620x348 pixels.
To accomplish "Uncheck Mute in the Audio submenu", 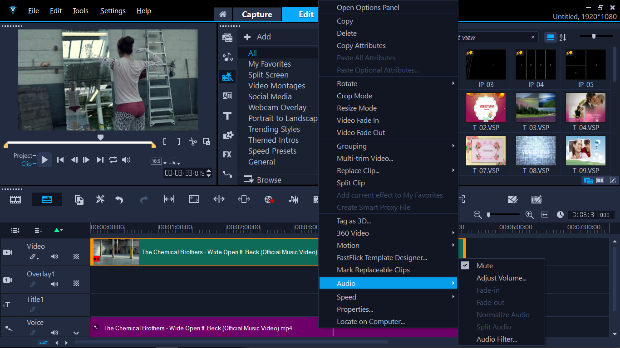I will tap(484, 266).
